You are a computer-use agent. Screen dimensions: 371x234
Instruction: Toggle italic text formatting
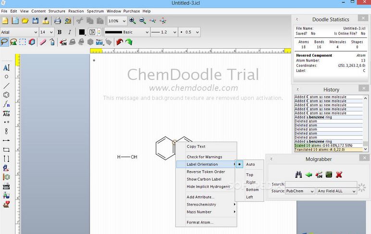coord(70,32)
